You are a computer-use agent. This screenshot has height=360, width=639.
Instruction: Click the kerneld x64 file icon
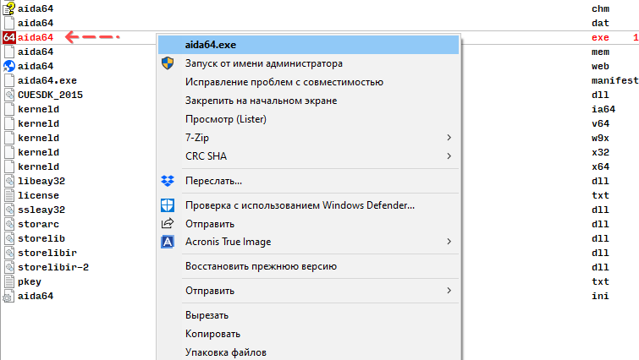coord(9,166)
